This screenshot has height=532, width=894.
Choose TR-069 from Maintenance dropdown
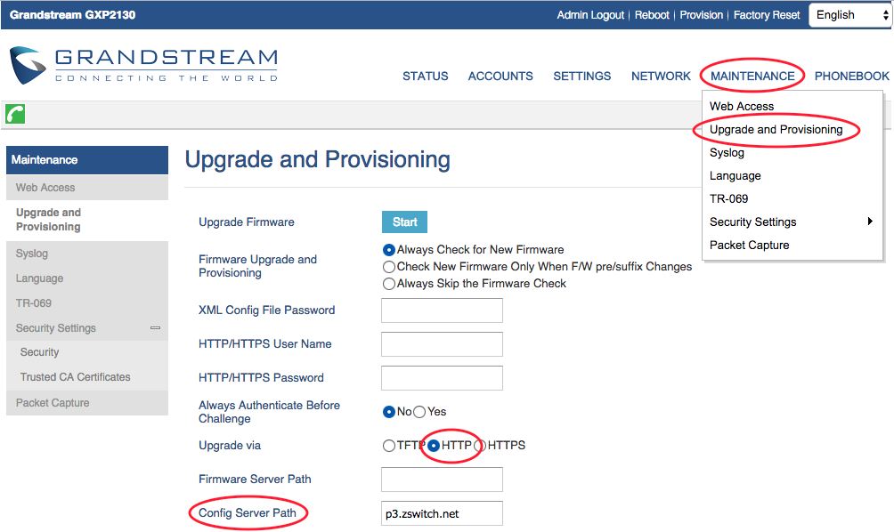point(728,198)
